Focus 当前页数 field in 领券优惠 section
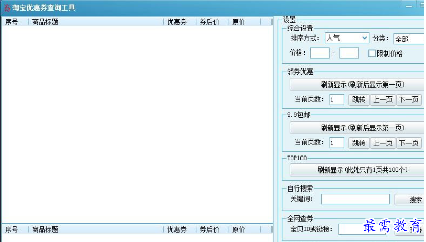Viewport: 426px width, 242px height. click(x=336, y=99)
